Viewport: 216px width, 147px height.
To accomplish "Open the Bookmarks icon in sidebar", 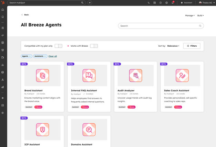I will pos(3,17).
